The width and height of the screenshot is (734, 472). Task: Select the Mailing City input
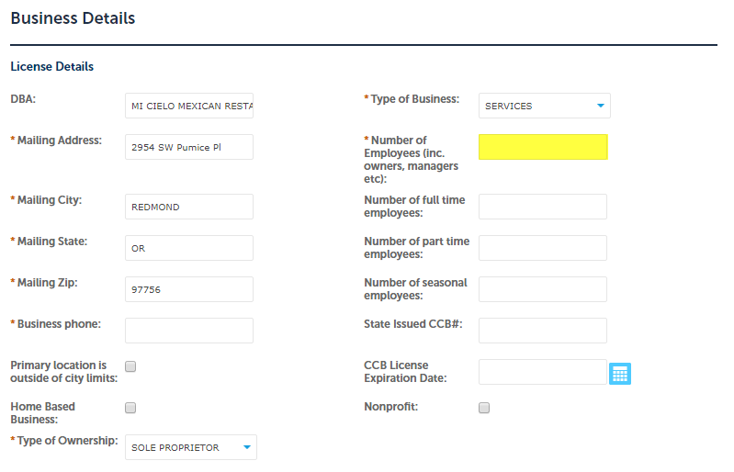189,207
